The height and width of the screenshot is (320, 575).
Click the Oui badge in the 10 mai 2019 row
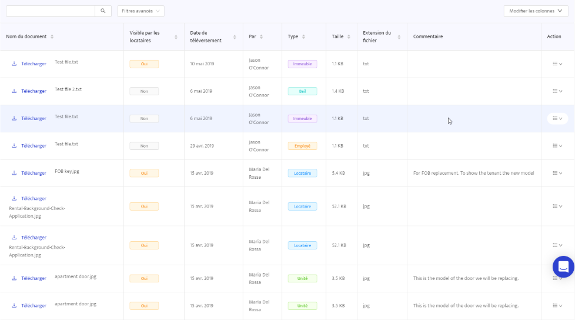144,64
